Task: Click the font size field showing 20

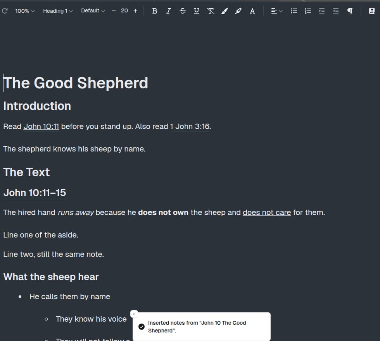Action: pyautogui.click(x=124, y=11)
